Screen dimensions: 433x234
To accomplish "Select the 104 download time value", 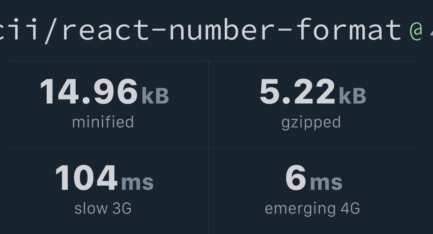I will (x=86, y=177).
